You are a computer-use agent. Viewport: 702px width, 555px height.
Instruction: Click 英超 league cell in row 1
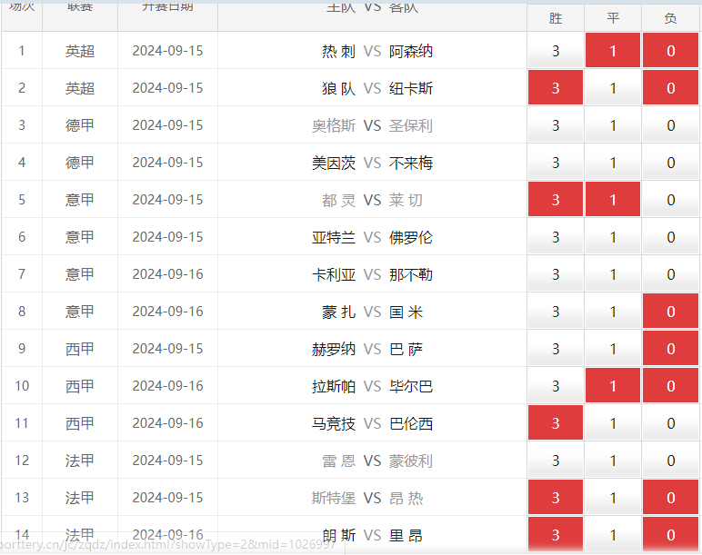pyautogui.click(x=80, y=51)
